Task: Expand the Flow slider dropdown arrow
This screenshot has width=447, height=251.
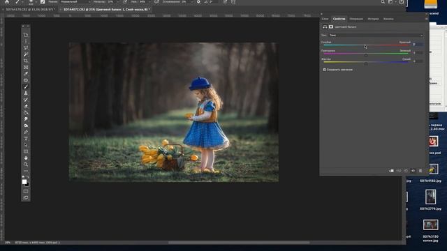Action: pos(149,2)
